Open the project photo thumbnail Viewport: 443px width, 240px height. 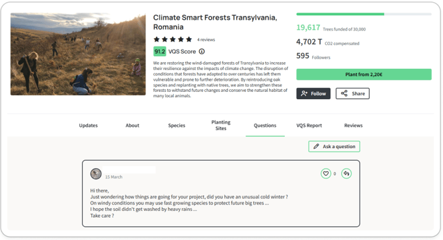78,54
